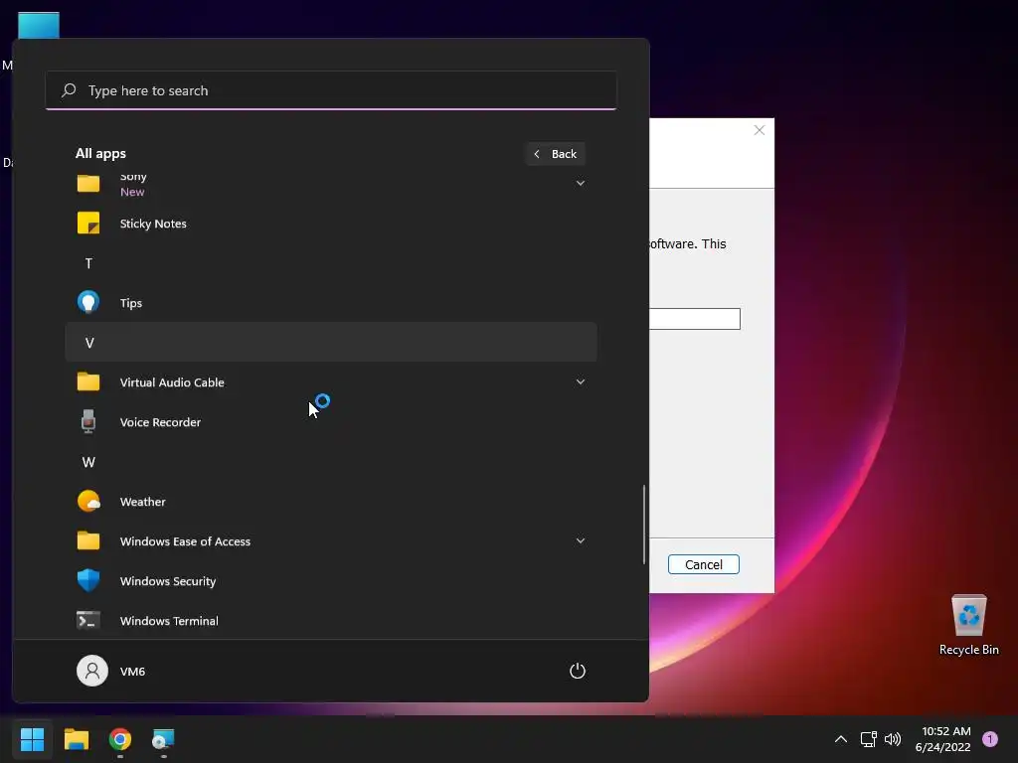Click the 'Weather' app name
Image resolution: width=1018 pixels, height=763 pixels.
click(x=143, y=501)
